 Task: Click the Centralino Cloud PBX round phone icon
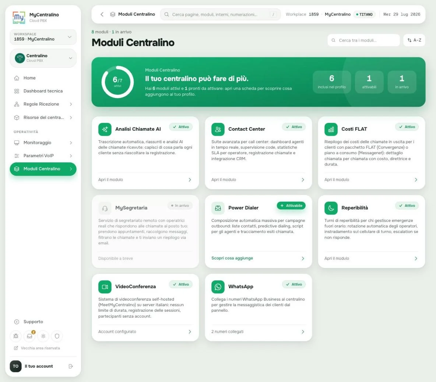[20, 58]
